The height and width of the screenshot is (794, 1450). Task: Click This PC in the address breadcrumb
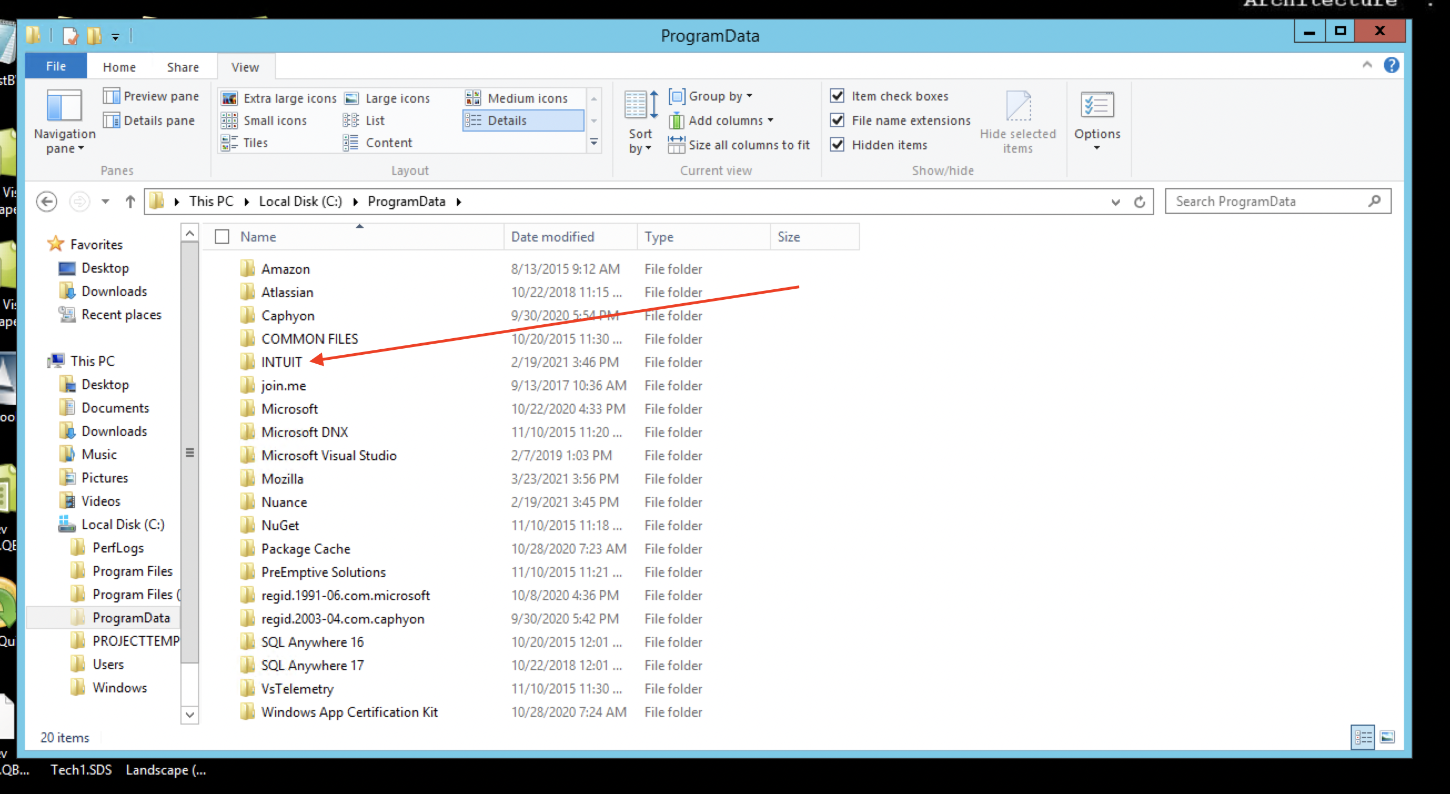pos(211,202)
